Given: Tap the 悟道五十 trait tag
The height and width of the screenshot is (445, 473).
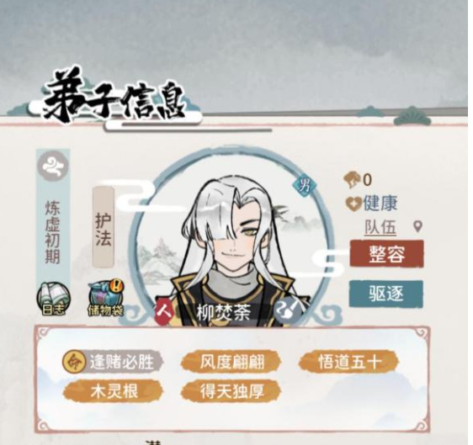Looking at the screenshot, I should coord(348,361).
